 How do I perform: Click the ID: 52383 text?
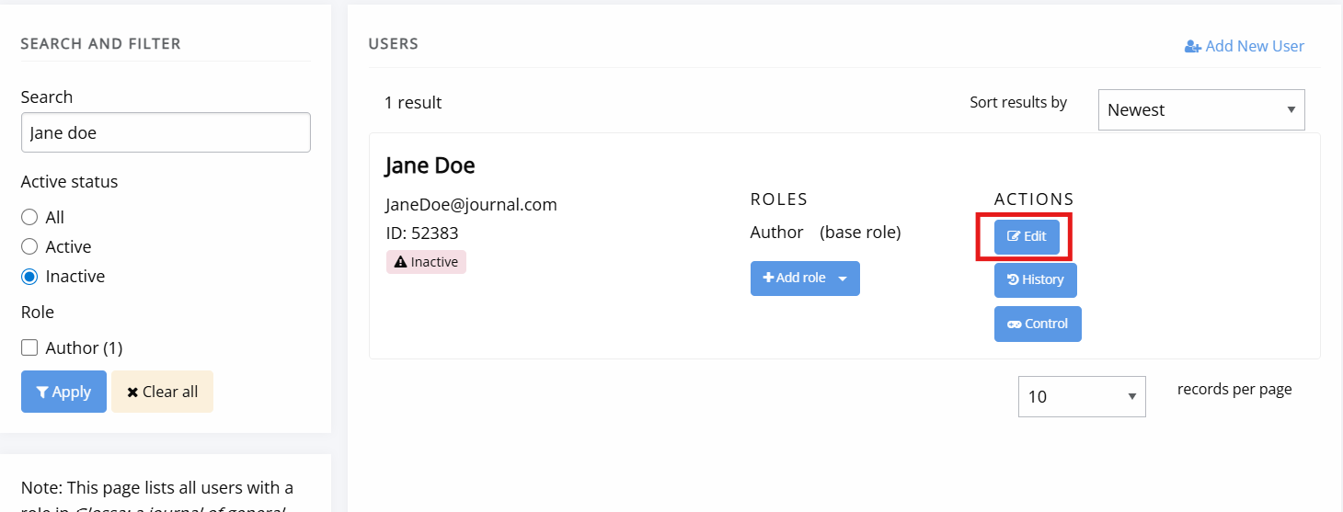tap(421, 233)
